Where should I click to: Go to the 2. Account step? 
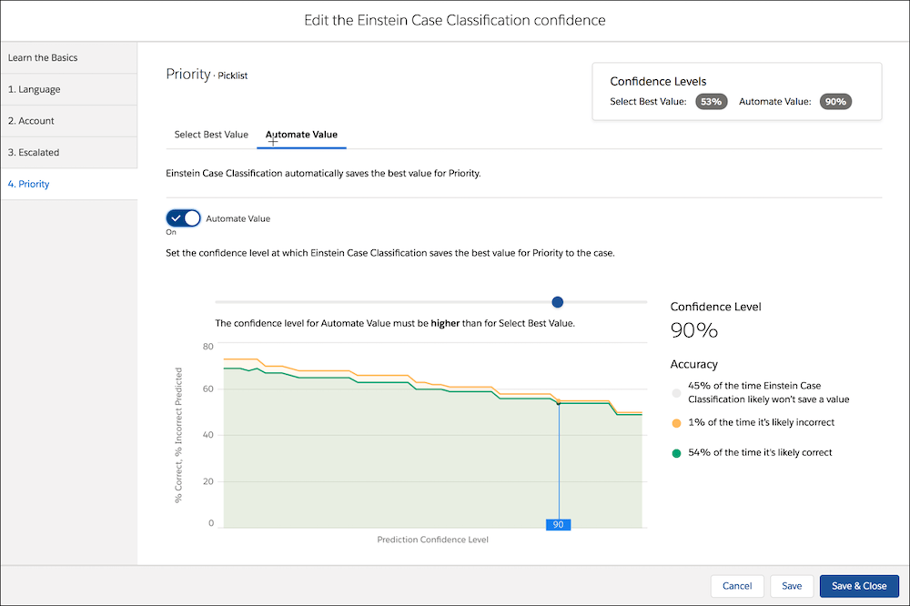(x=69, y=121)
